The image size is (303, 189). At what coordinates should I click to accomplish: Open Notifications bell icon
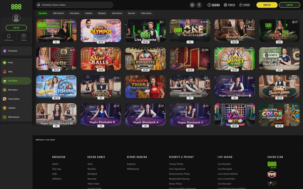pos(9,37)
